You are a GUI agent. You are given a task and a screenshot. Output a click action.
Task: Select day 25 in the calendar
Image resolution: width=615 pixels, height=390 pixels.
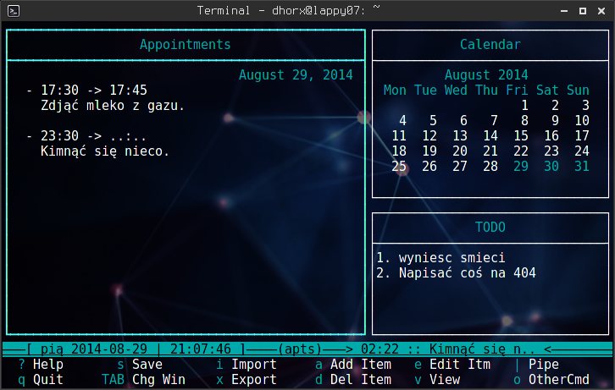tap(399, 167)
